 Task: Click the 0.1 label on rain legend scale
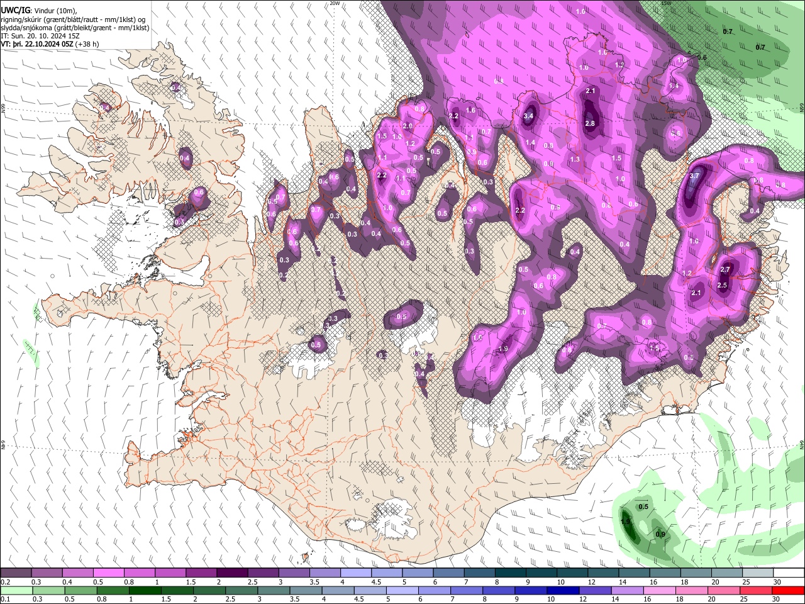coord(4,599)
